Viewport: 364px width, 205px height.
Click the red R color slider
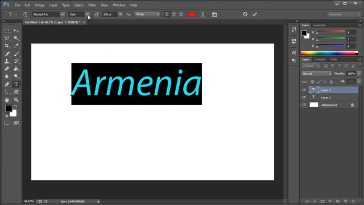coord(330,32)
